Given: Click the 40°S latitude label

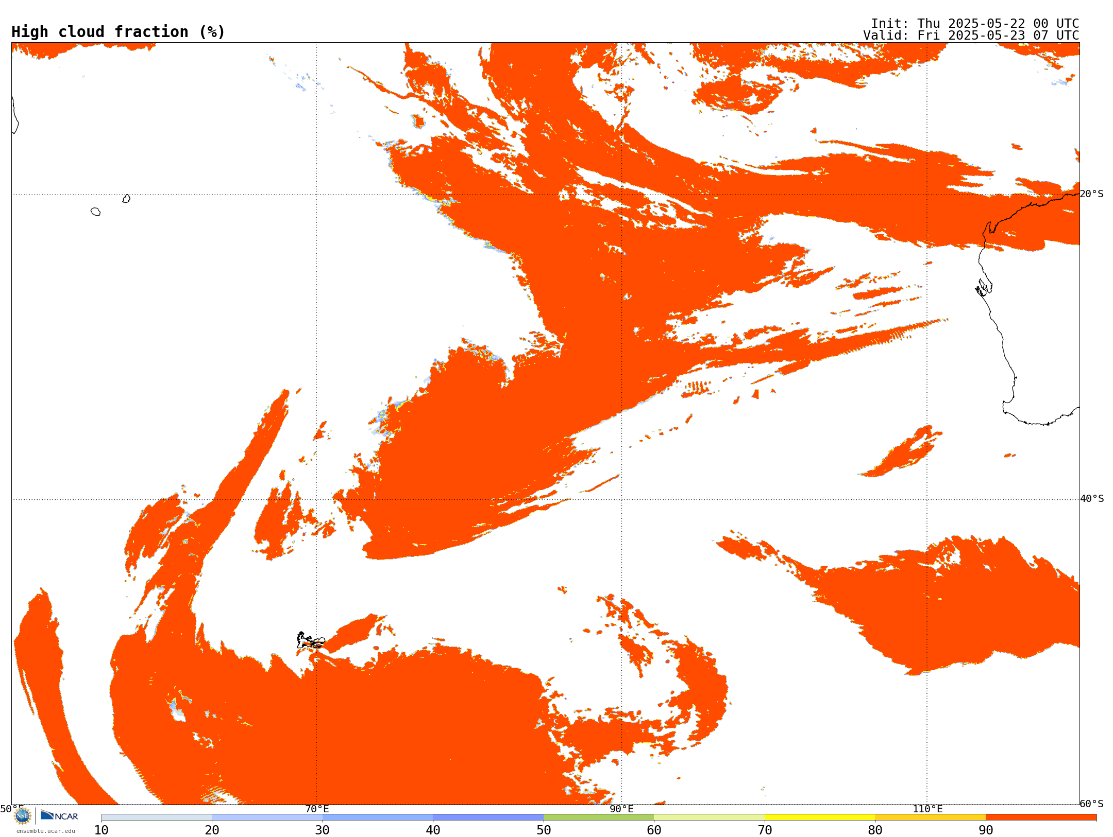Looking at the screenshot, I should (1092, 499).
